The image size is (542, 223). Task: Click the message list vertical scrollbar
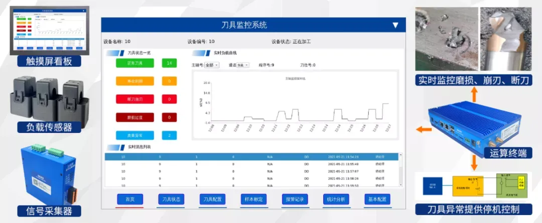point(401,169)
